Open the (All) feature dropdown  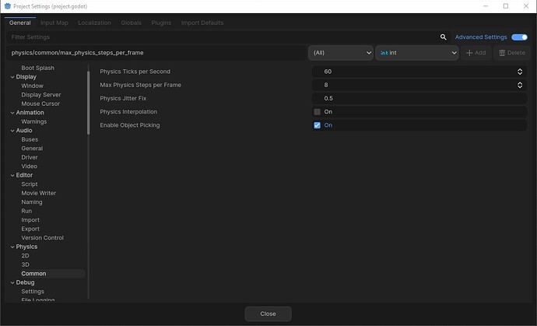coord(341,53)
